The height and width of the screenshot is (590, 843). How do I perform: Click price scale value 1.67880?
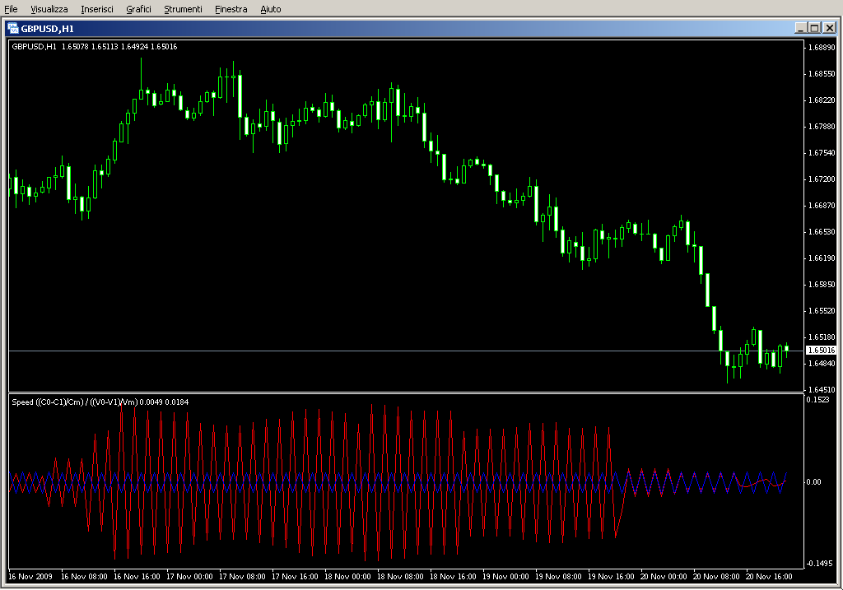click(x=822, y=126)
